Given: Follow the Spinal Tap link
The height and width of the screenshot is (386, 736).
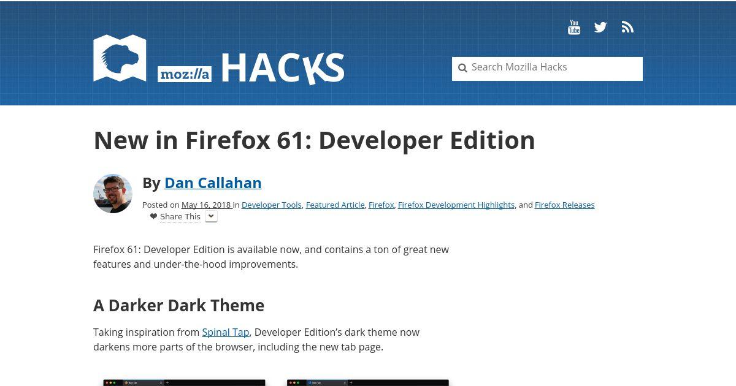Looking at the screenshot, I should coord(226,332).
